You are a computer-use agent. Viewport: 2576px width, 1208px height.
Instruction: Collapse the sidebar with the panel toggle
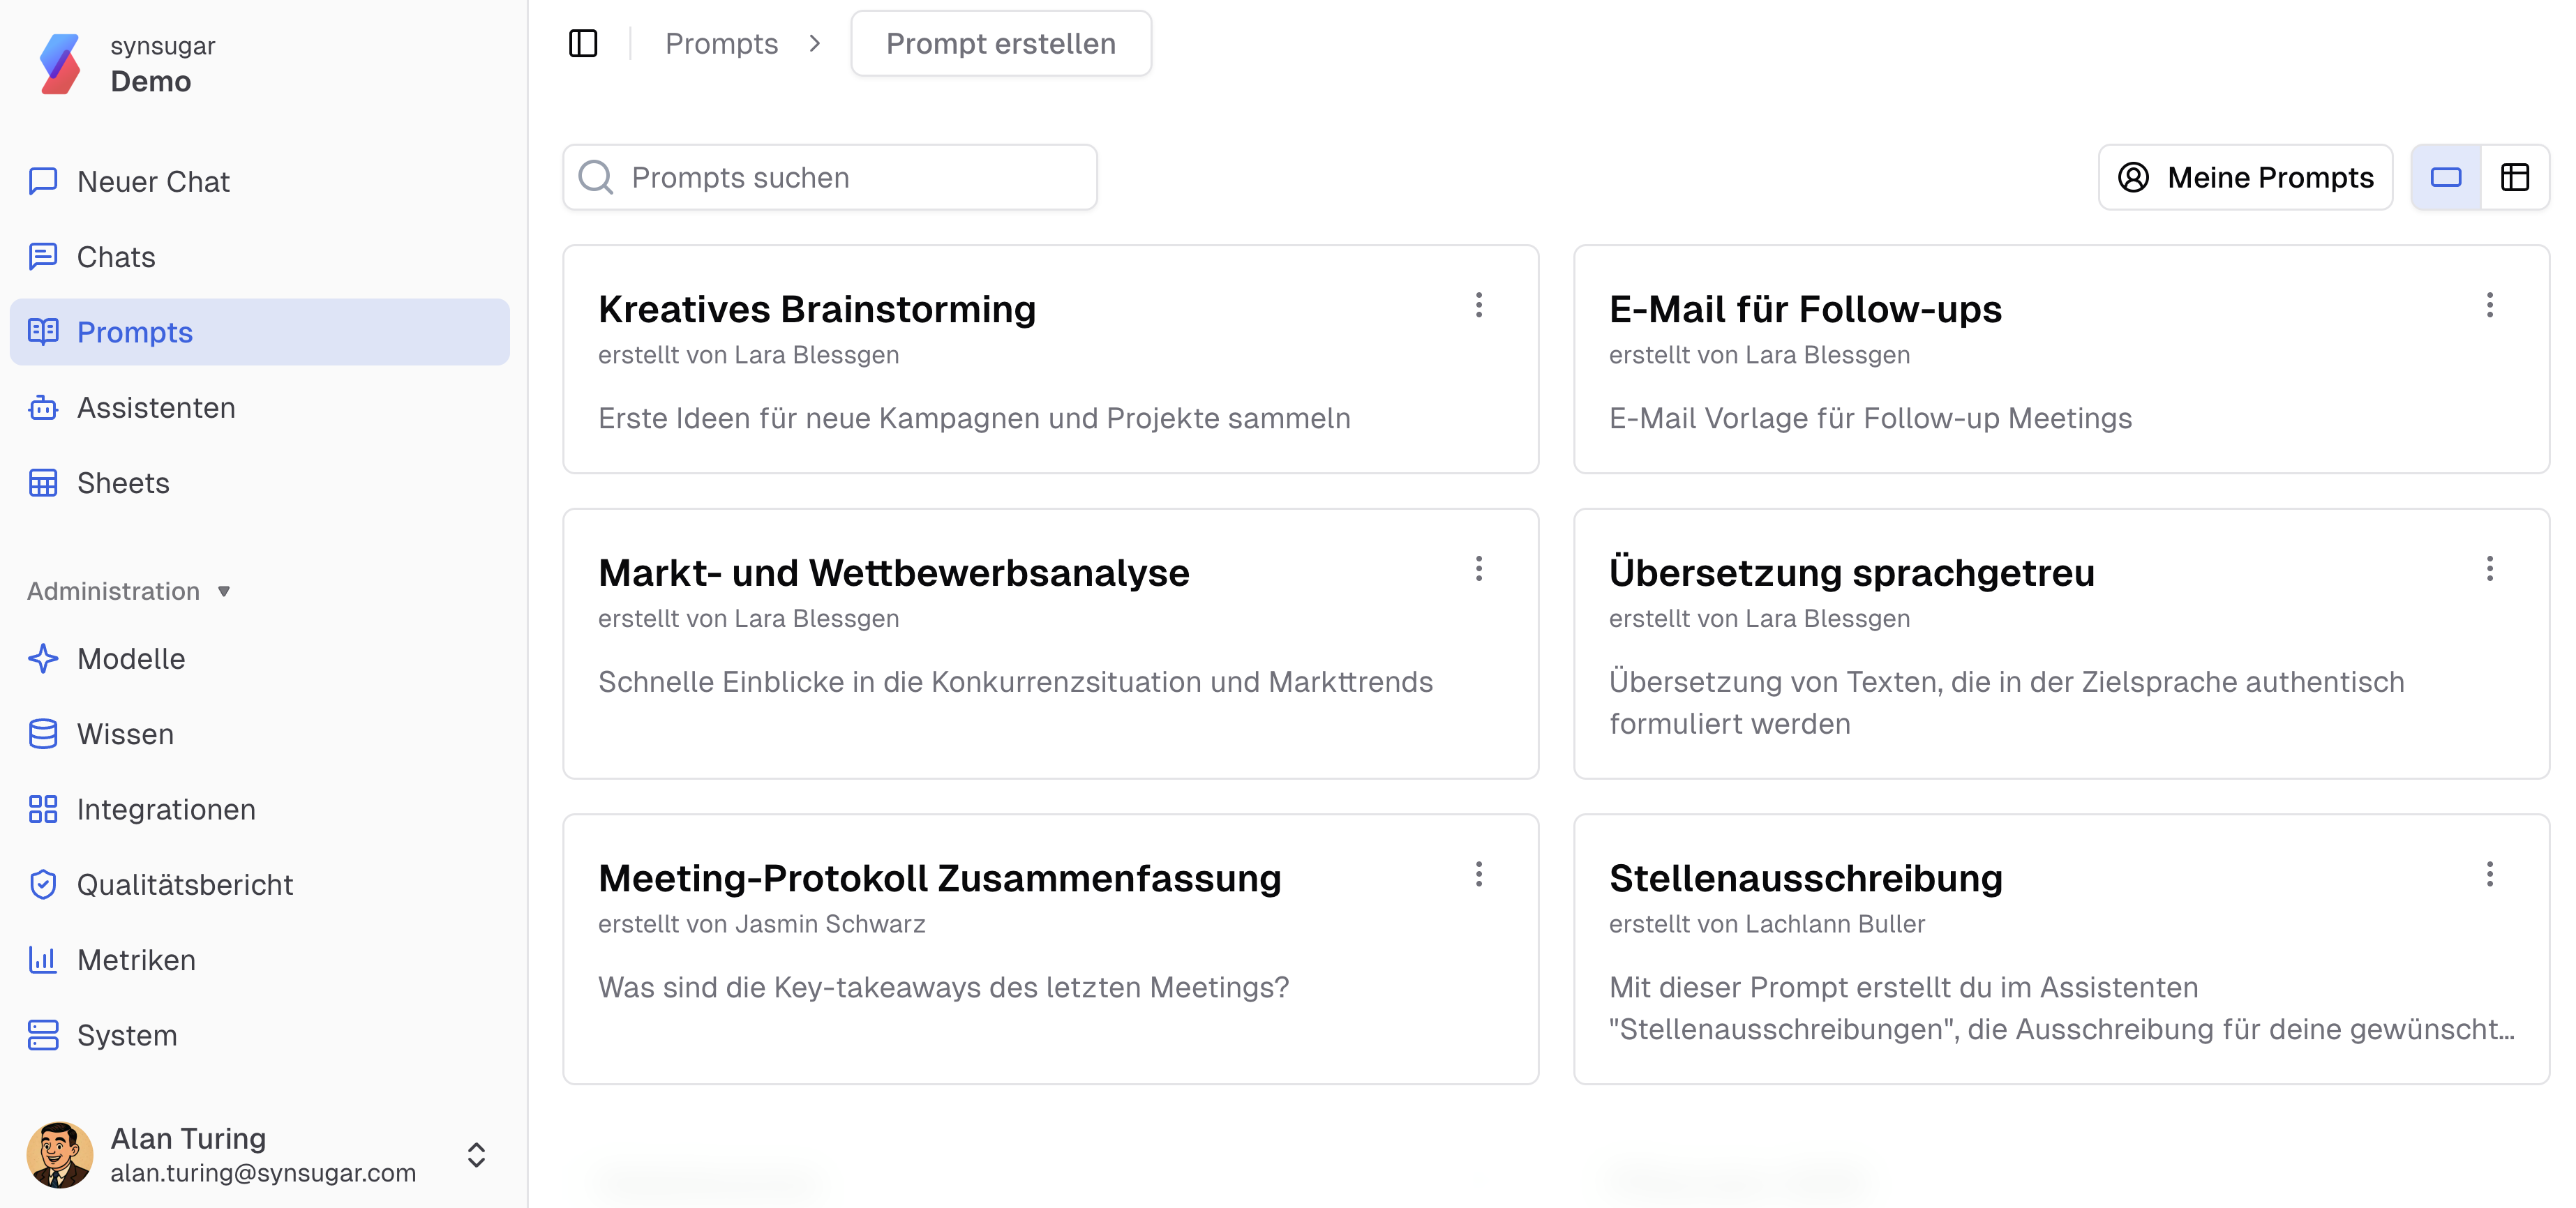(x=584, y=43)
